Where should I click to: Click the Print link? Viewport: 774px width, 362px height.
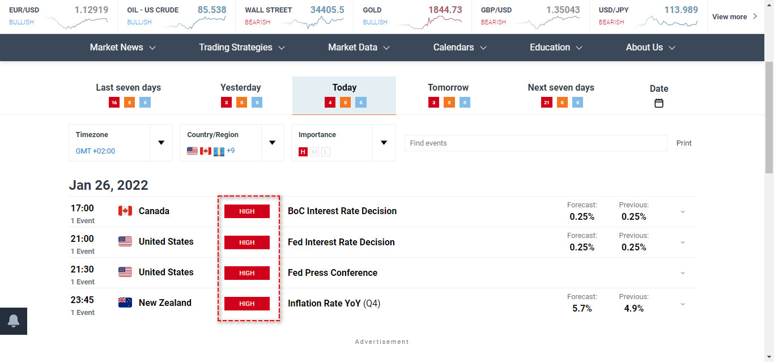point(684,143)
